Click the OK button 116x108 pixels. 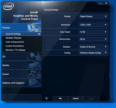[60, 98]
